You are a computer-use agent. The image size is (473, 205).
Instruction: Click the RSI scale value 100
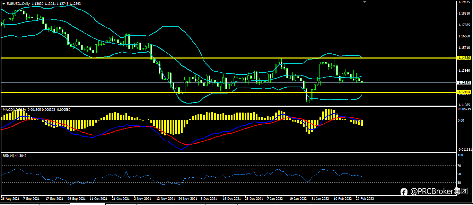pyautogui.click(x=461, y=155)
